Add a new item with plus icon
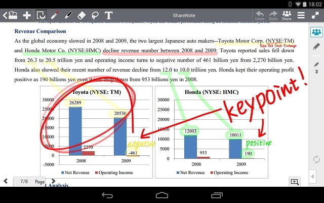The height and width of the screenshot is (203, 324). pos(27,15)
